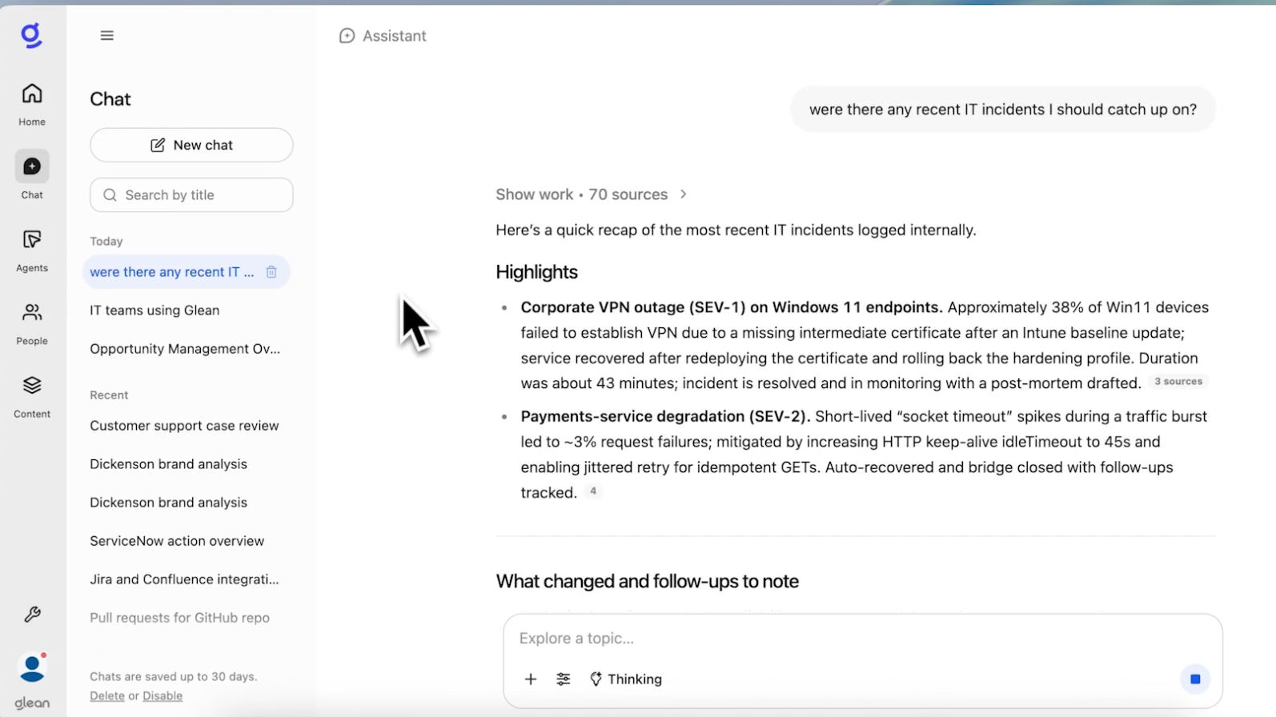
Task: Open the user profile avatar
Action: pyautogui.click(x=32, y=667)
